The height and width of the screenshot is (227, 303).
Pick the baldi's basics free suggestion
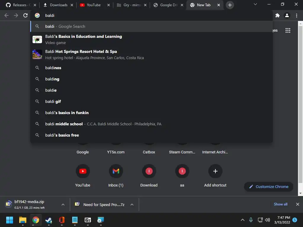coord(151,135)
